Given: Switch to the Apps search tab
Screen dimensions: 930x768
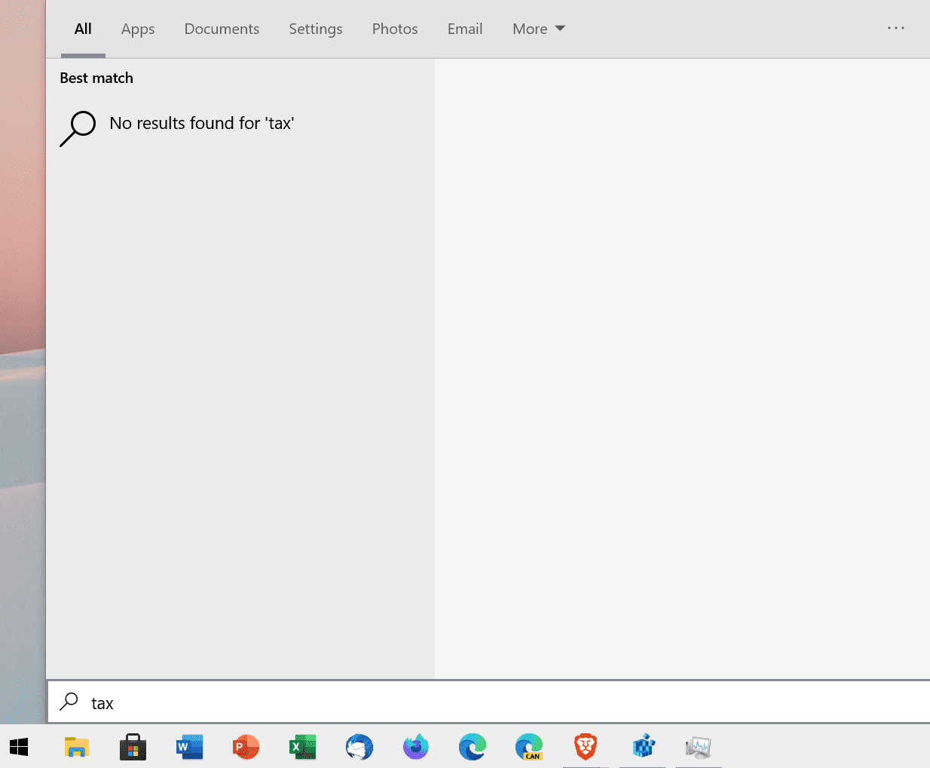Looking at the screenshot, I should 138,29.
